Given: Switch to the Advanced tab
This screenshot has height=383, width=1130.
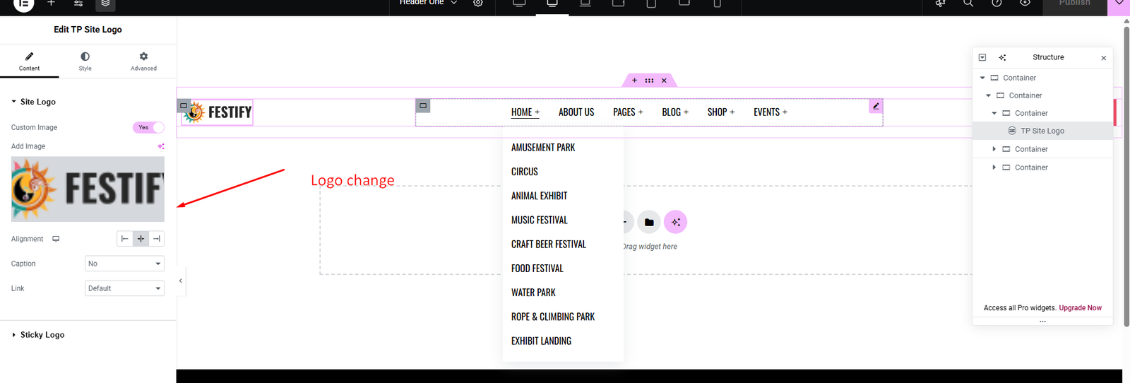Looking at the screenshot, I should [x=143, y=61].
